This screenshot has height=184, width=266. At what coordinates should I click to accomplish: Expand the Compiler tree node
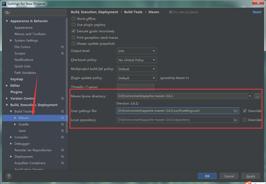coord(11,137)
